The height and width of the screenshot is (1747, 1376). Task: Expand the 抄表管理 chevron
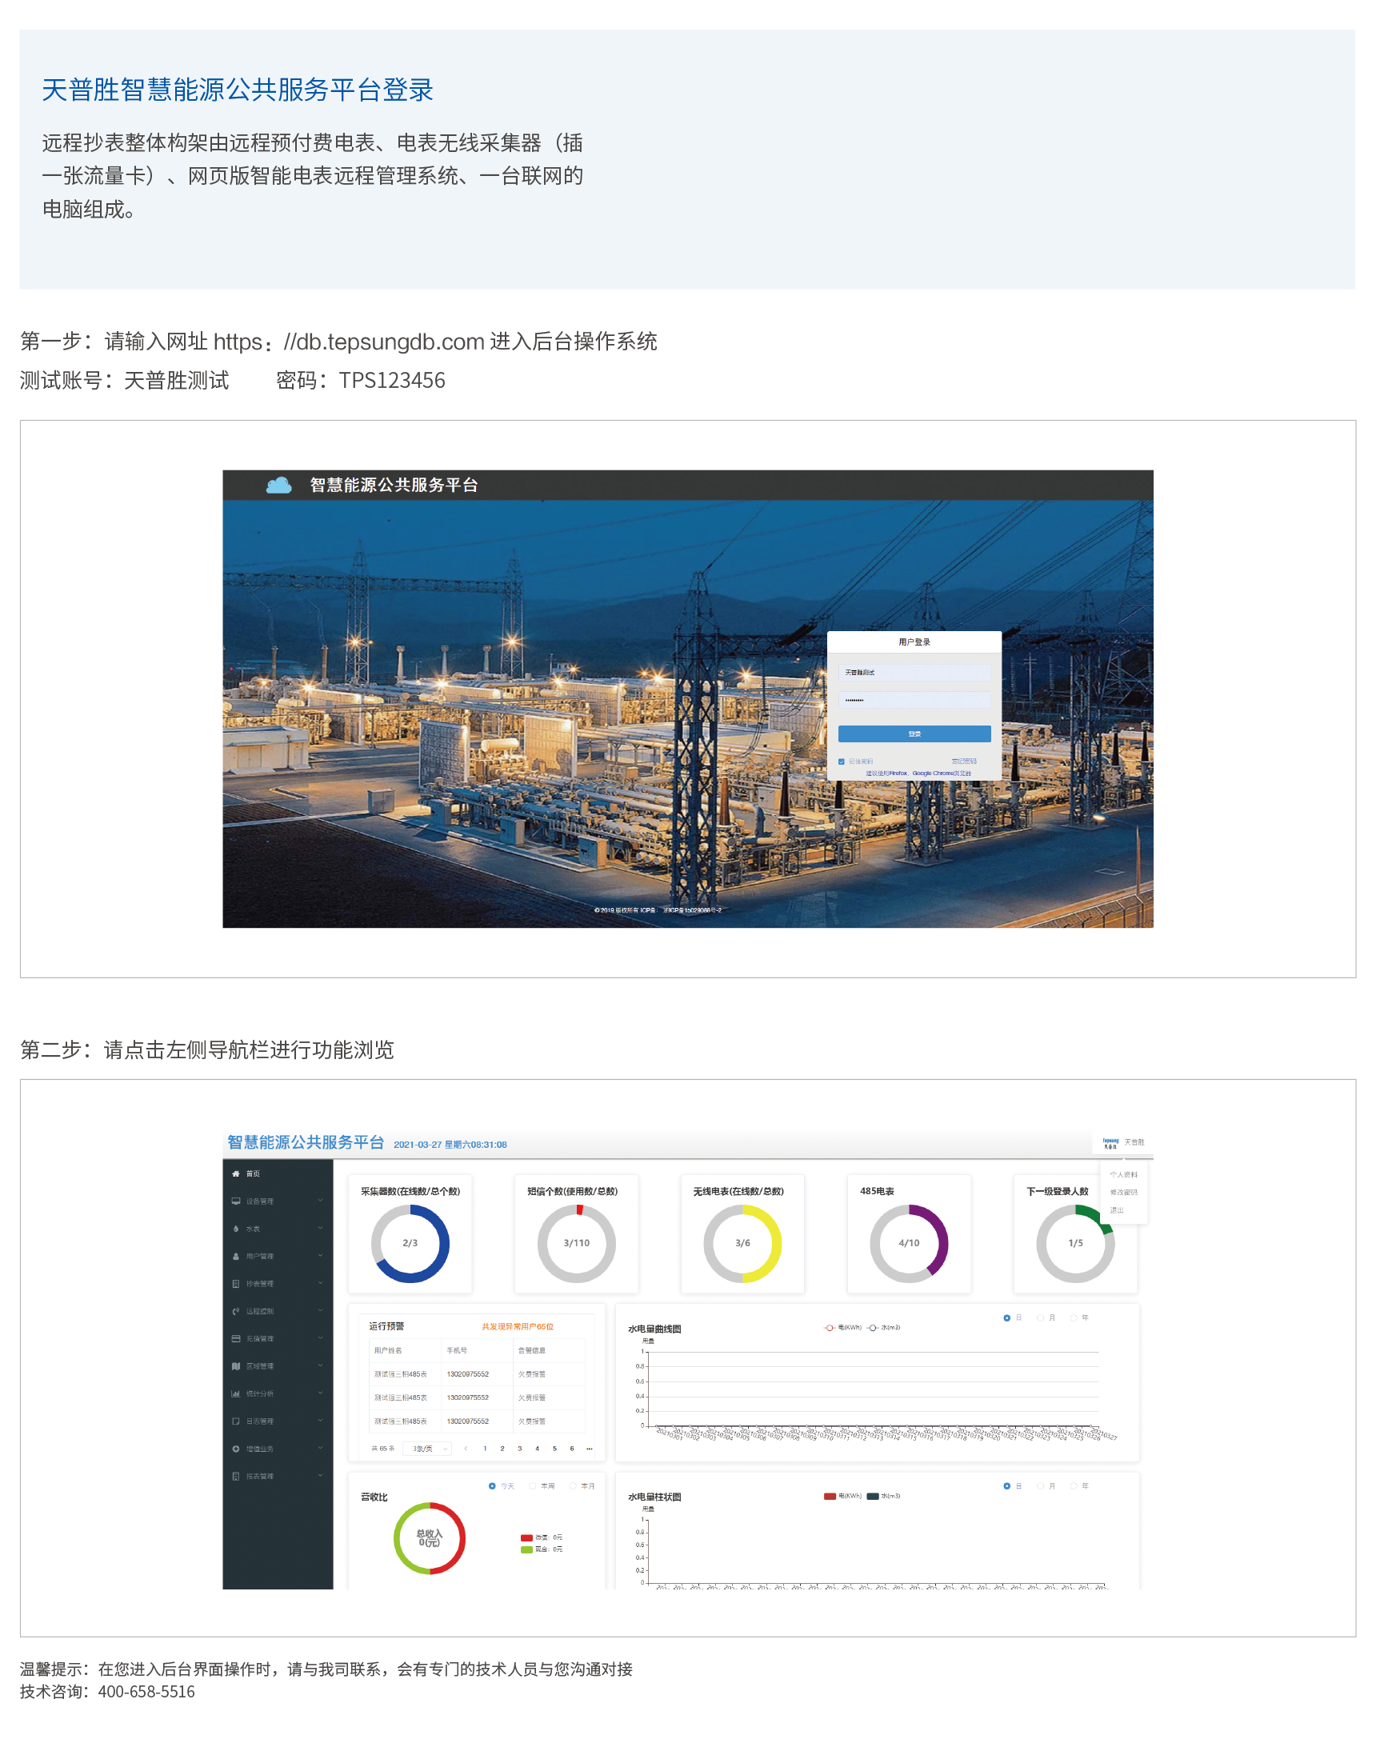pos(321,1282)
